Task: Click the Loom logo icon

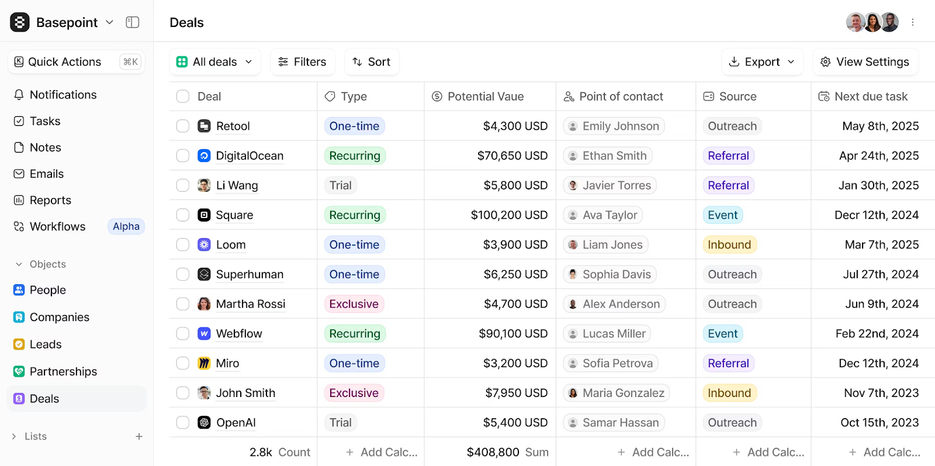Action: click(x=204, y=244)
